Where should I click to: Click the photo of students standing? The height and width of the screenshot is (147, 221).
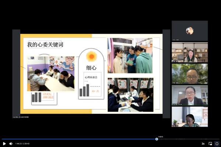[x=130, y=55]
